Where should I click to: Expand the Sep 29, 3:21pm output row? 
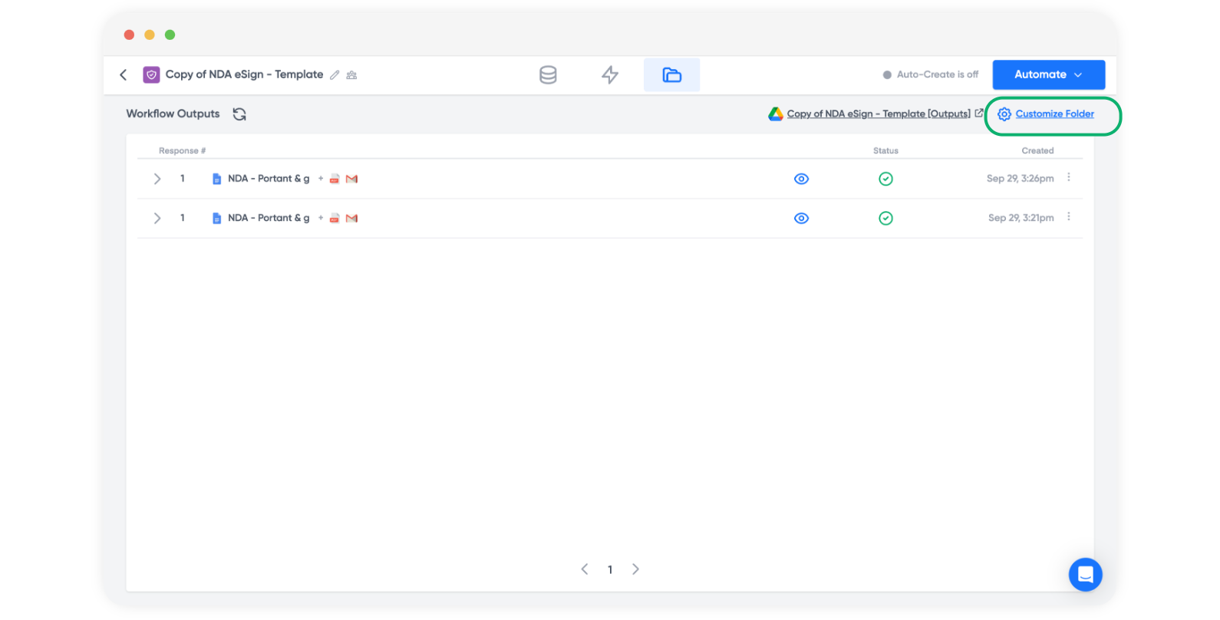tap(157, 218)
